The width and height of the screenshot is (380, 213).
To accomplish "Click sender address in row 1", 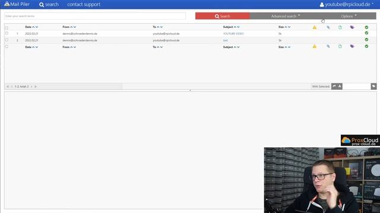I will pos(80,34).
